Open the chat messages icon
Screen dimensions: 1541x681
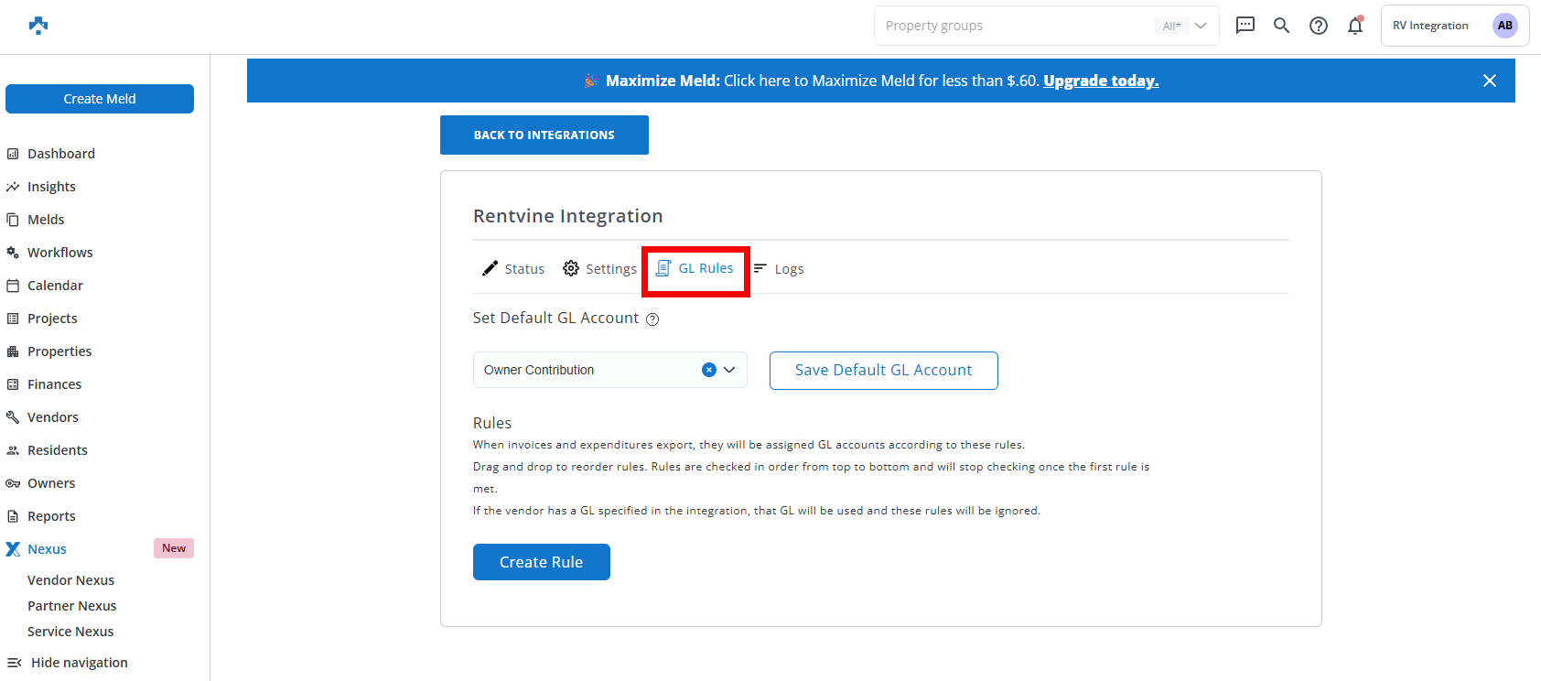pos(1245,26)
